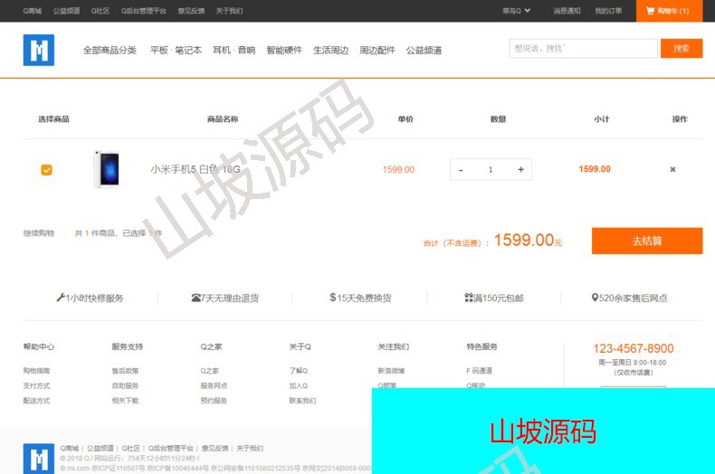The width and height of the screenshot is (715, 474).
Task: Click Q商城 in the top bar
Action: click(33, 11)
